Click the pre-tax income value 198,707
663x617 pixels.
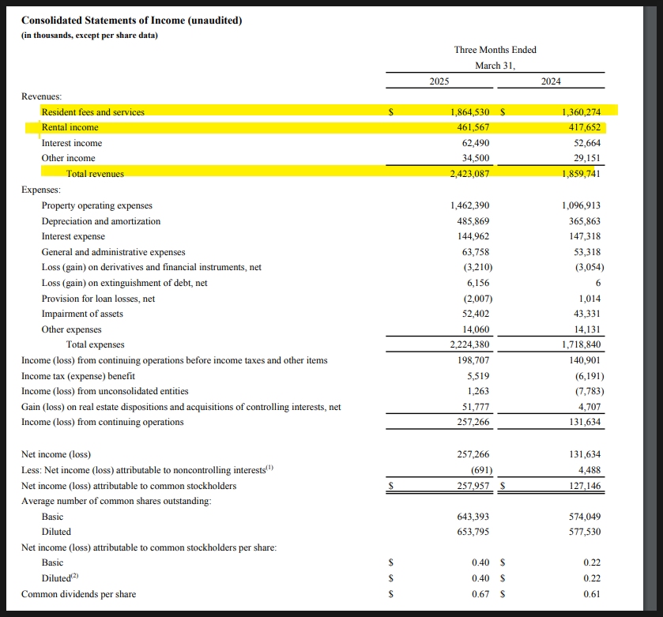[x=473, y=360]
